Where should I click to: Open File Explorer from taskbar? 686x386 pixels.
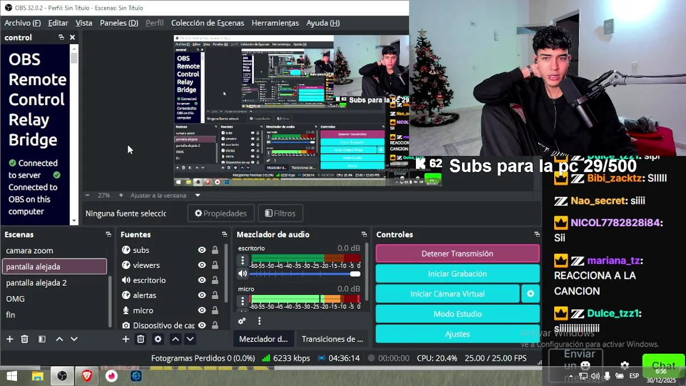(38, 376)
